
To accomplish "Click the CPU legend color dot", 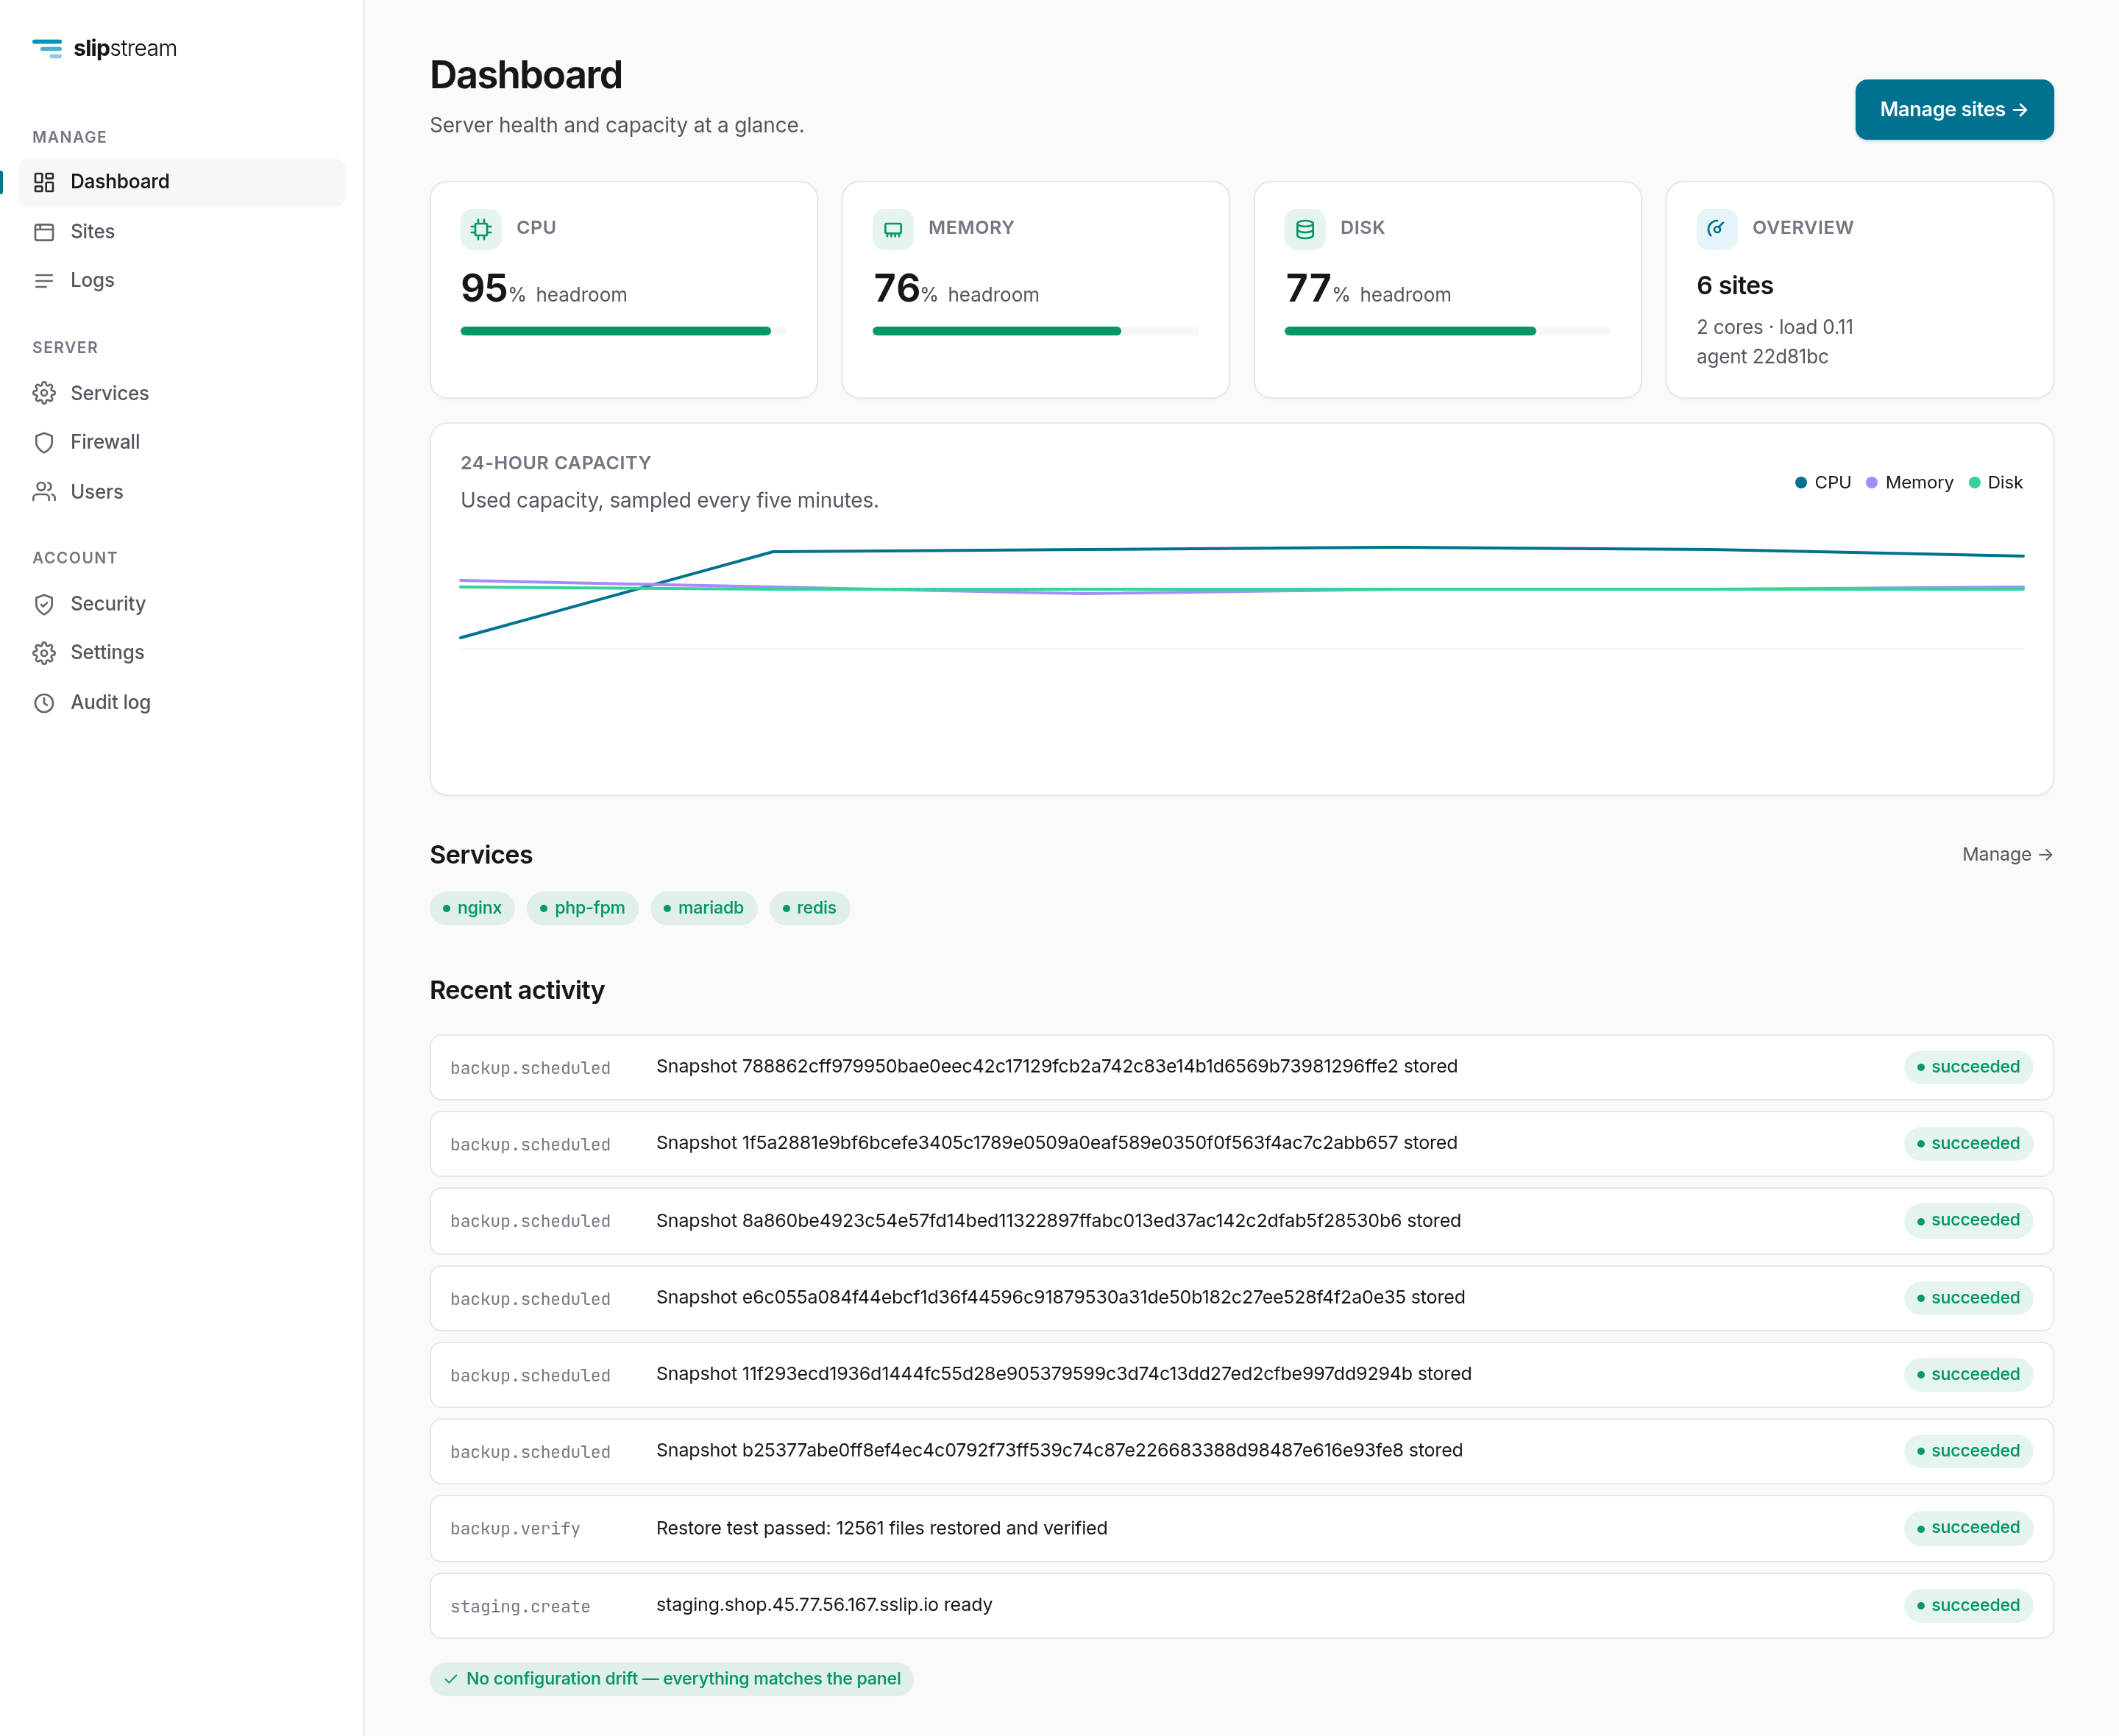I will pos(1801,483).
